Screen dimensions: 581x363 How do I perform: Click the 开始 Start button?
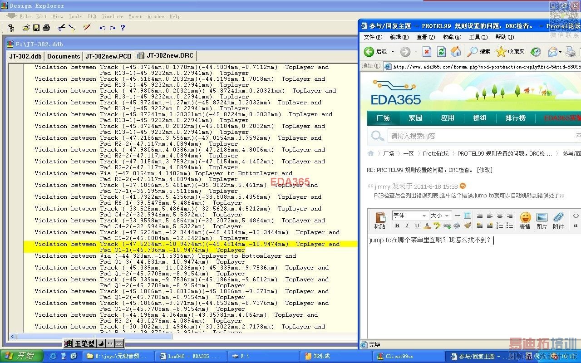[22, 356]
